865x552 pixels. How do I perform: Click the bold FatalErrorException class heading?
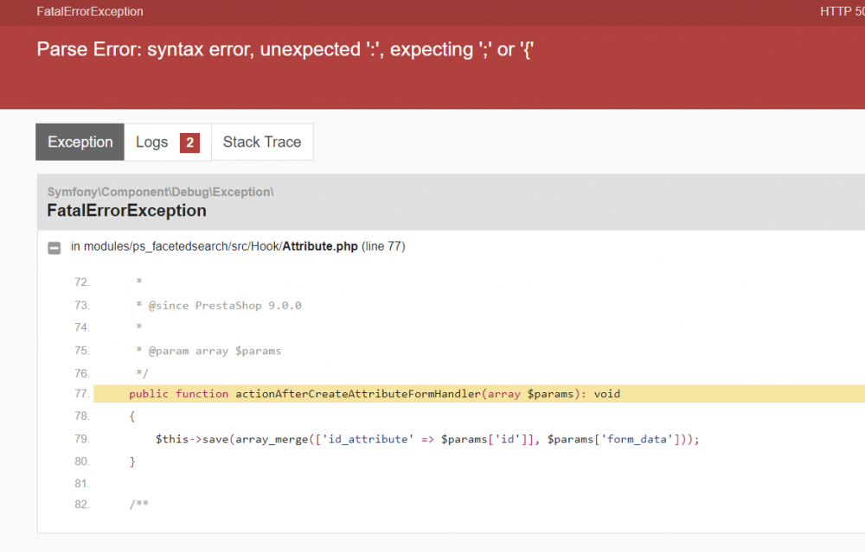point(127,211)
